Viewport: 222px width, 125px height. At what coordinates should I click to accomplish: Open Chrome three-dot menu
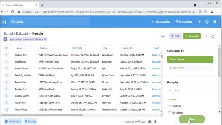(x=217, y=12)
